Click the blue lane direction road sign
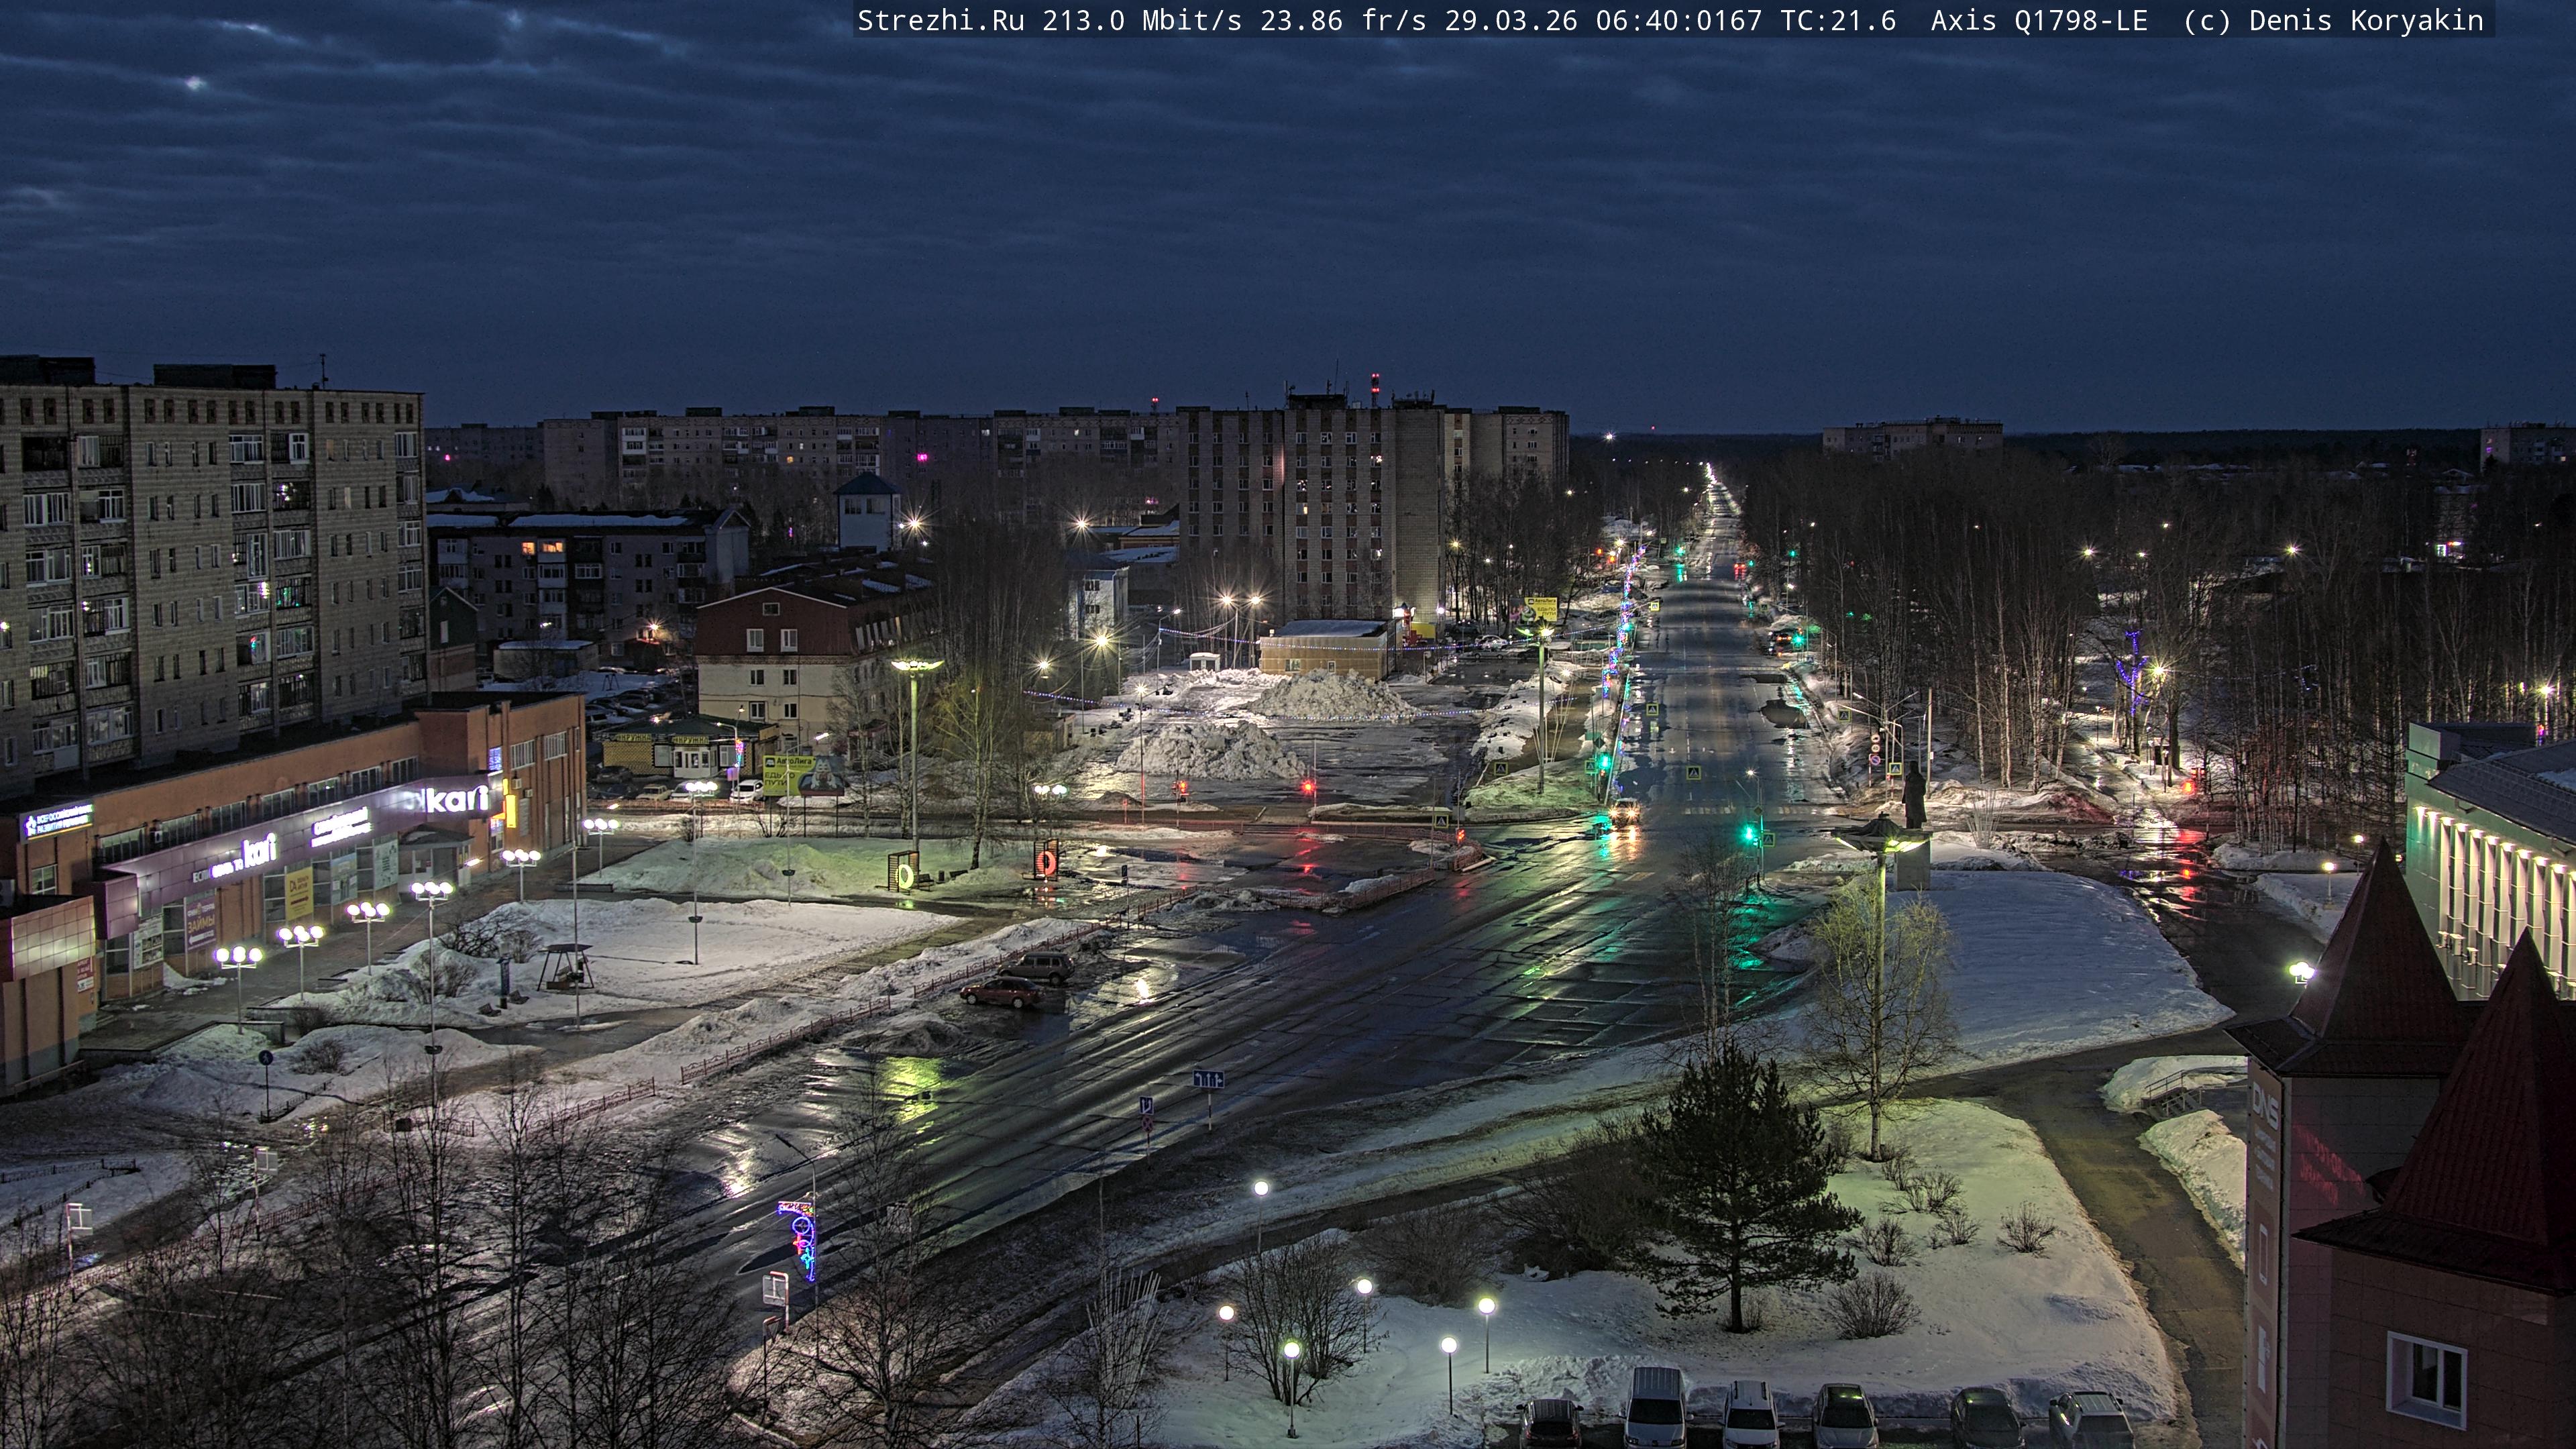The width and height of the screenshot is (2576, 1449). click(1208, 1079)
